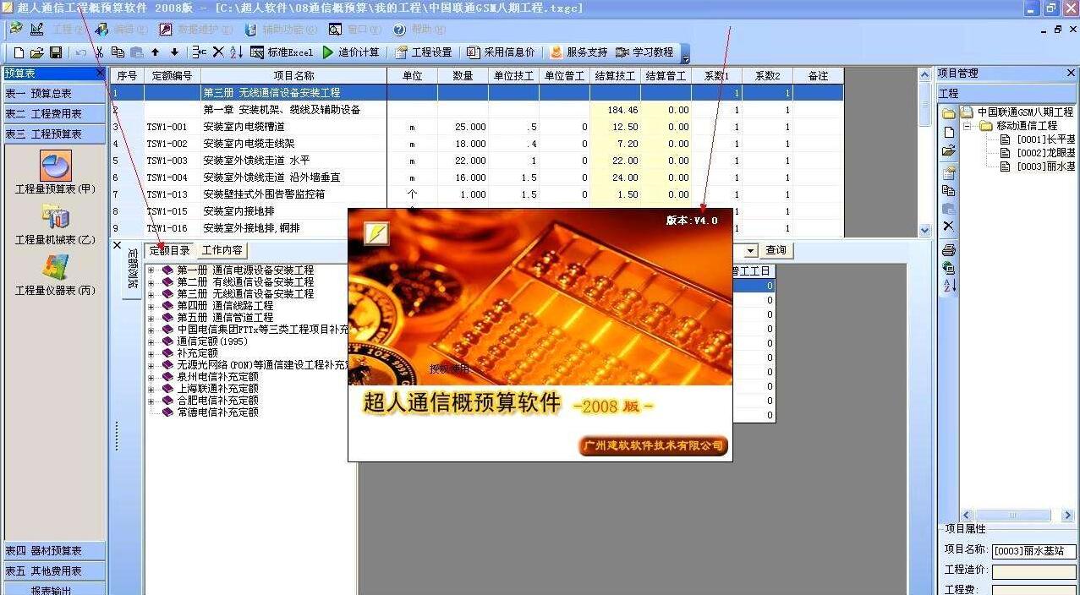Open 服务支持 service support

pyautogui.click(x=578, y=52)
